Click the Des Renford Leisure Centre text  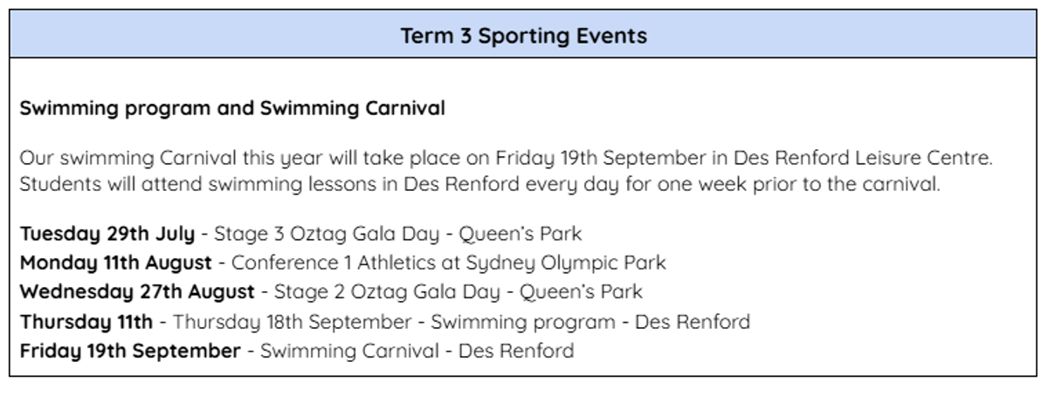pyautogui.click(x=863, y=159)
